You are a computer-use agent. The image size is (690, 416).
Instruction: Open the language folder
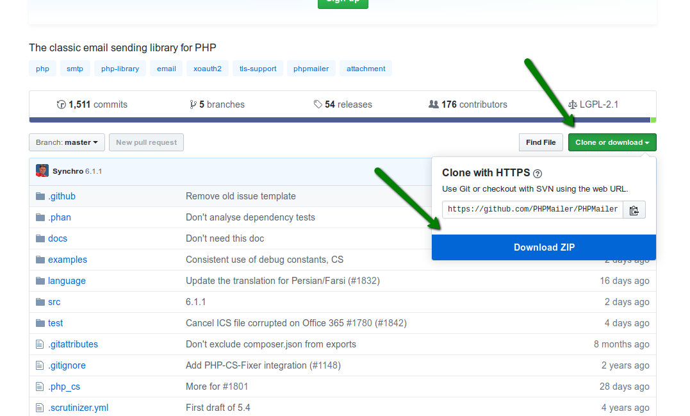pos(67,281)
